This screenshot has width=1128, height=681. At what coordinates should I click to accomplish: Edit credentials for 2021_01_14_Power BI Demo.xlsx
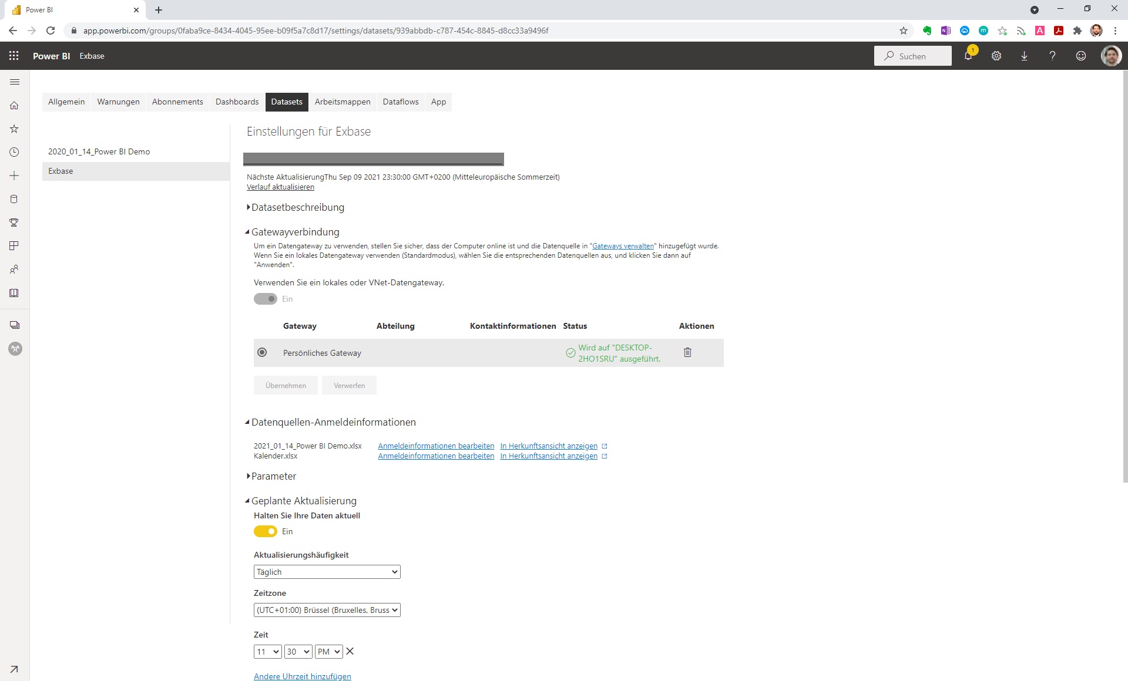click(x=436, y=446)
